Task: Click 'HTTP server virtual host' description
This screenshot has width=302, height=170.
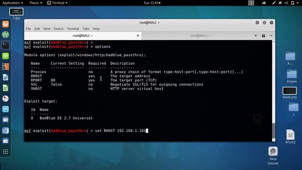Action: pyautogui.click(x=137, y=89)
